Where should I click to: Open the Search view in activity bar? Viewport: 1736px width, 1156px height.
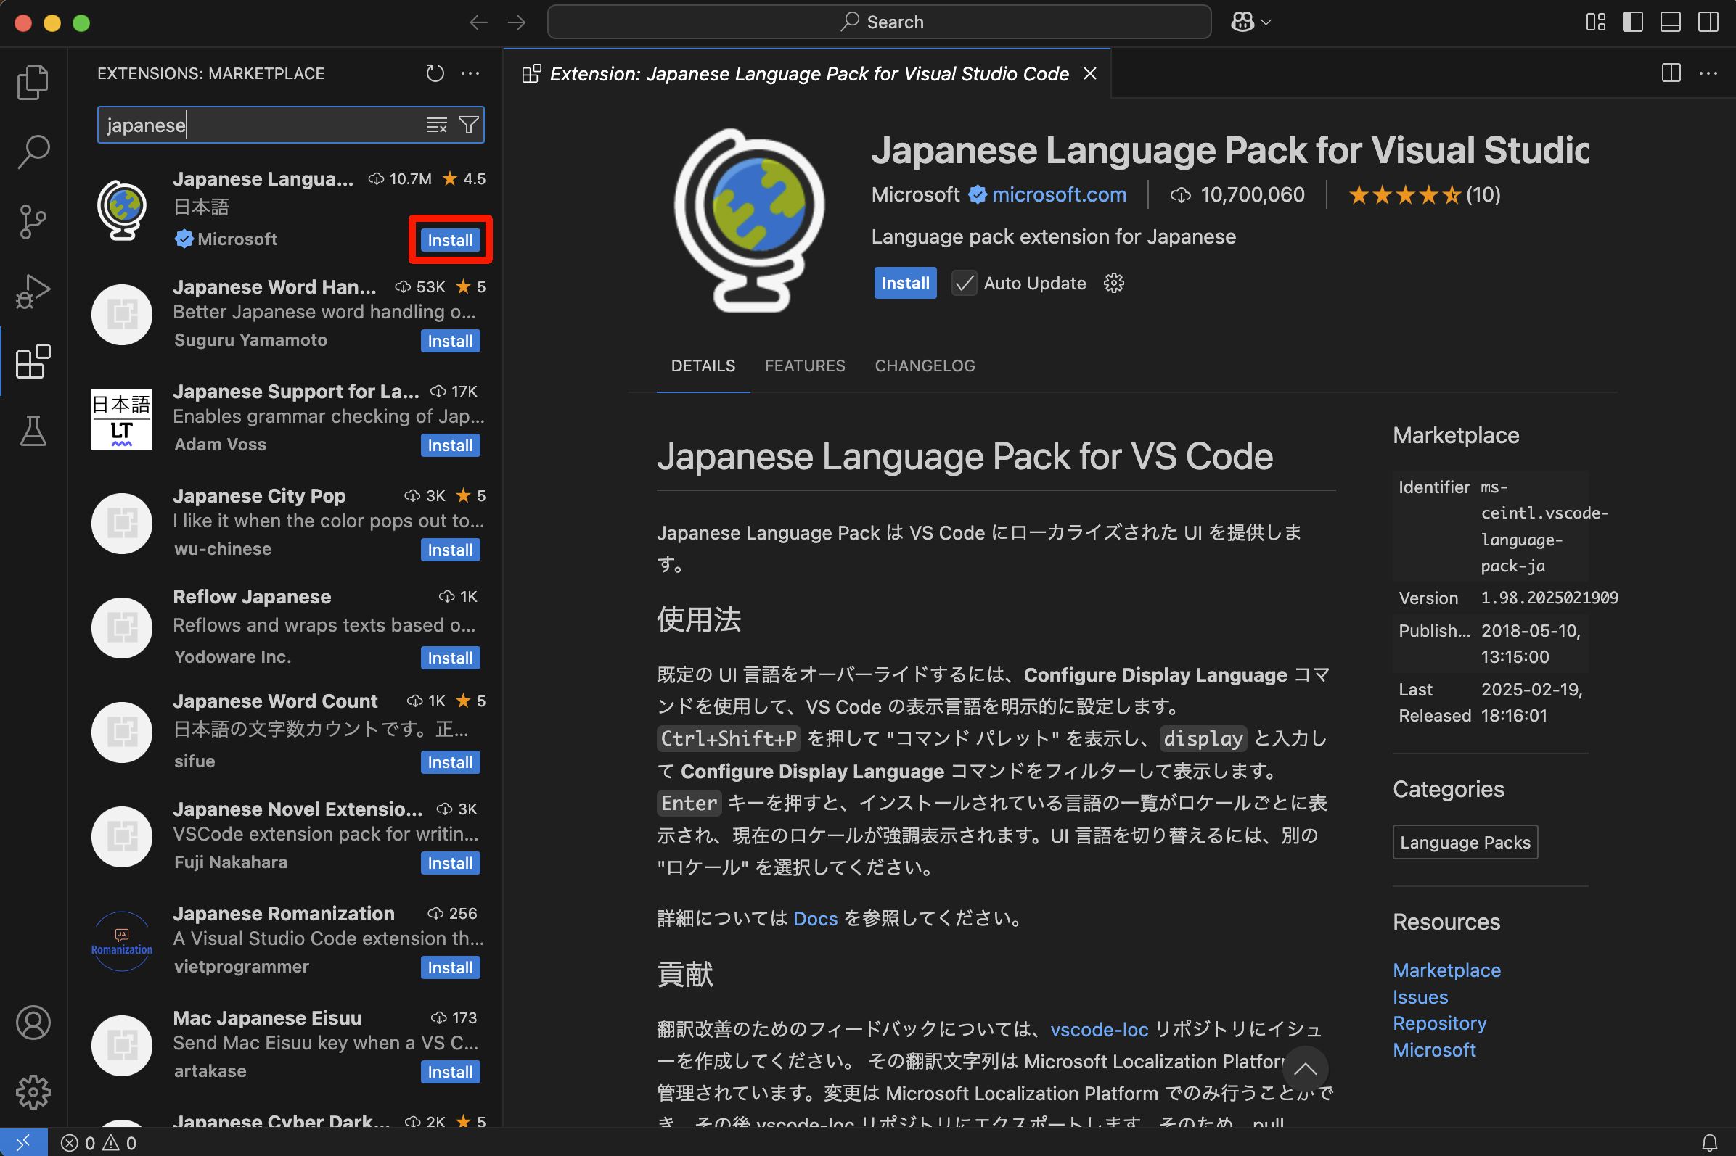33,152
